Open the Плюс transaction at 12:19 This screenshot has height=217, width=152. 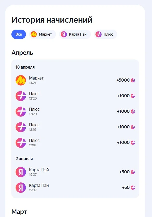pyautogui.click(x=75, y=127)
